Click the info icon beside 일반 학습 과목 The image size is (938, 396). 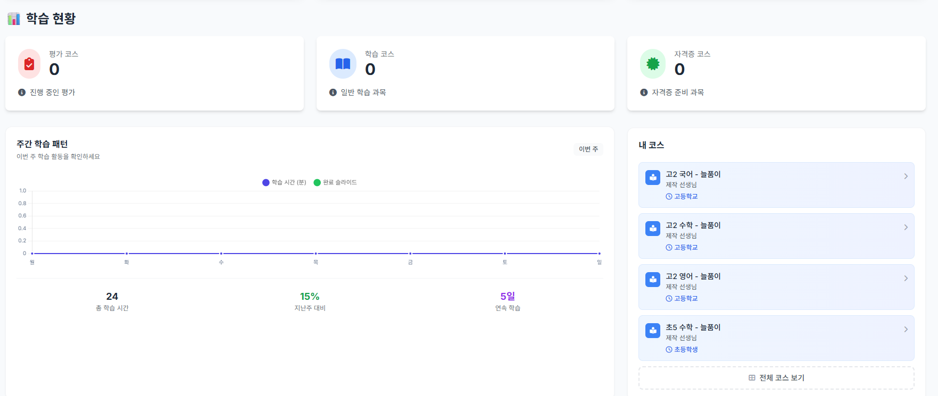[x=333, y=92]
